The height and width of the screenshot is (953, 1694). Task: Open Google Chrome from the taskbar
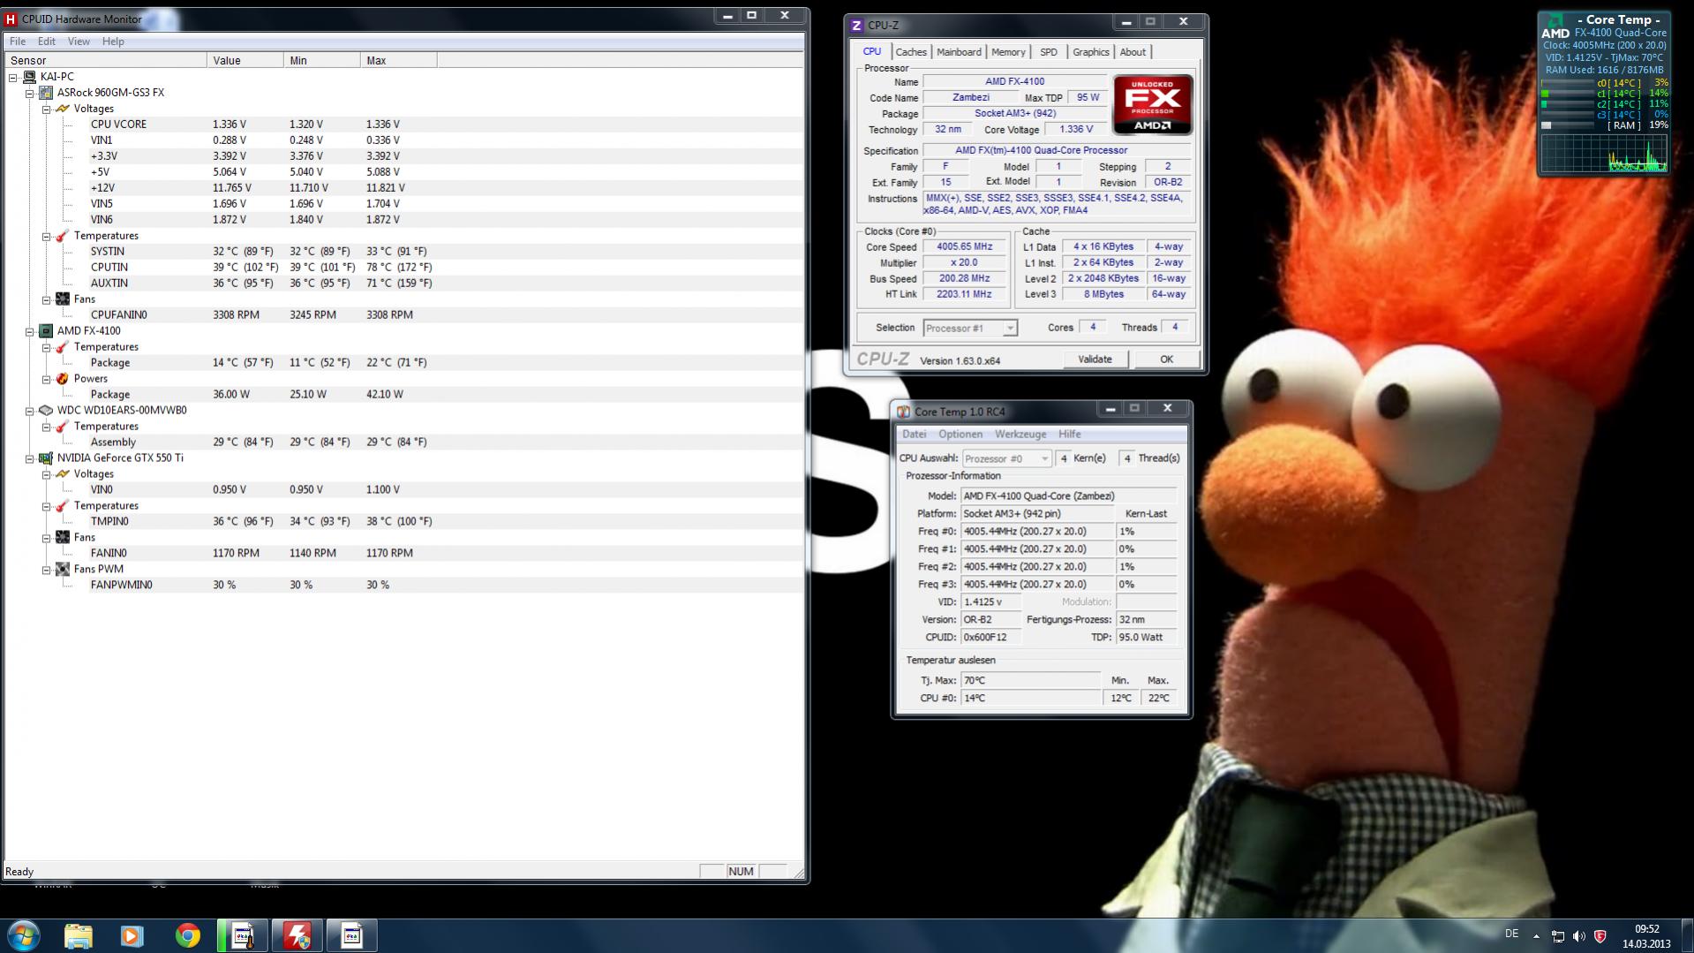187,935
